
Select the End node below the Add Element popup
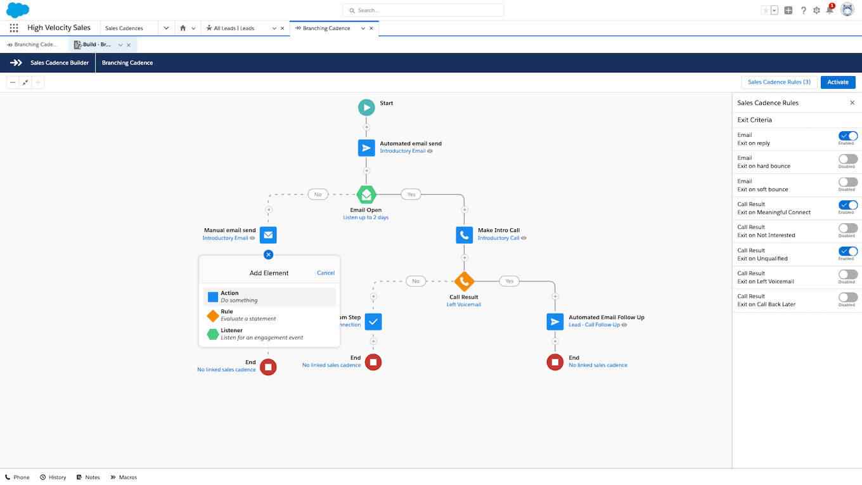(268, 366)
